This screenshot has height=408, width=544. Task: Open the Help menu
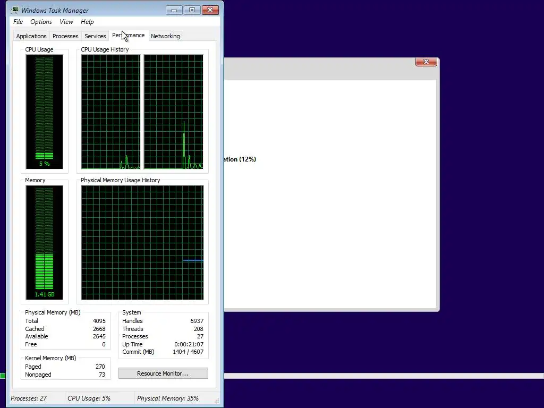click(x=87, y=22)
